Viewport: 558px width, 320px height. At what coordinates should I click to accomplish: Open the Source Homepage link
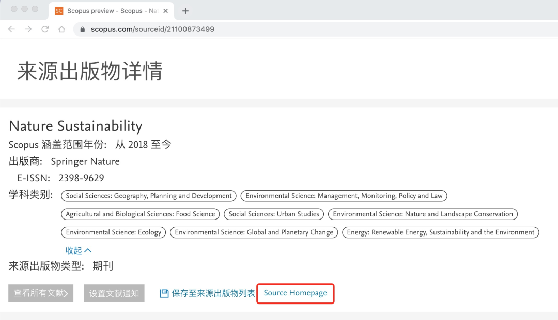point(295,293)
